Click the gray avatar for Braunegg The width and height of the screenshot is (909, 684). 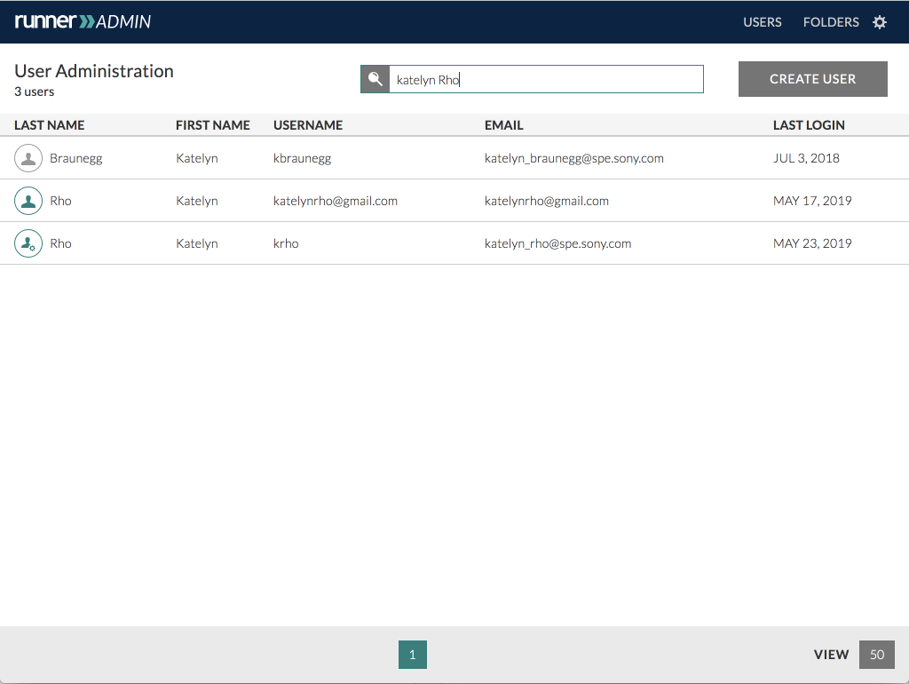(x=28, y=158)
